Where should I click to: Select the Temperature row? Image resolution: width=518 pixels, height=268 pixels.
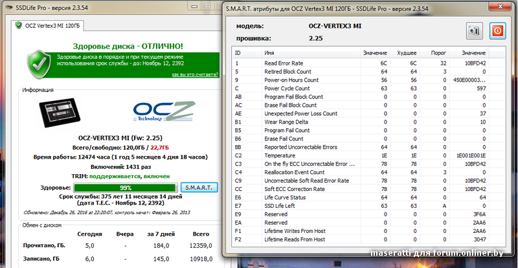[x=368, y=155]
